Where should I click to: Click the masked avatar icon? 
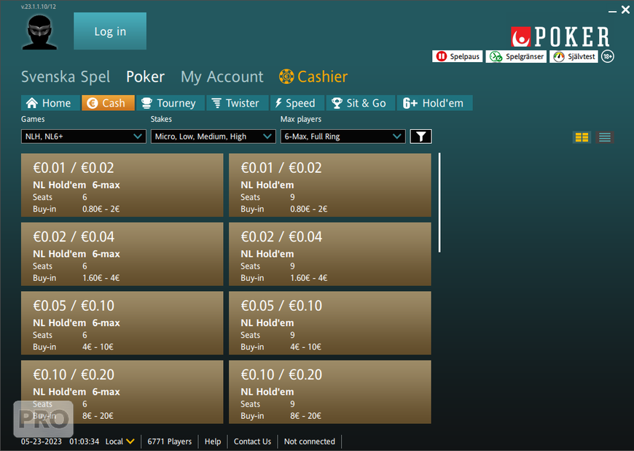click(x=39, y=32)
